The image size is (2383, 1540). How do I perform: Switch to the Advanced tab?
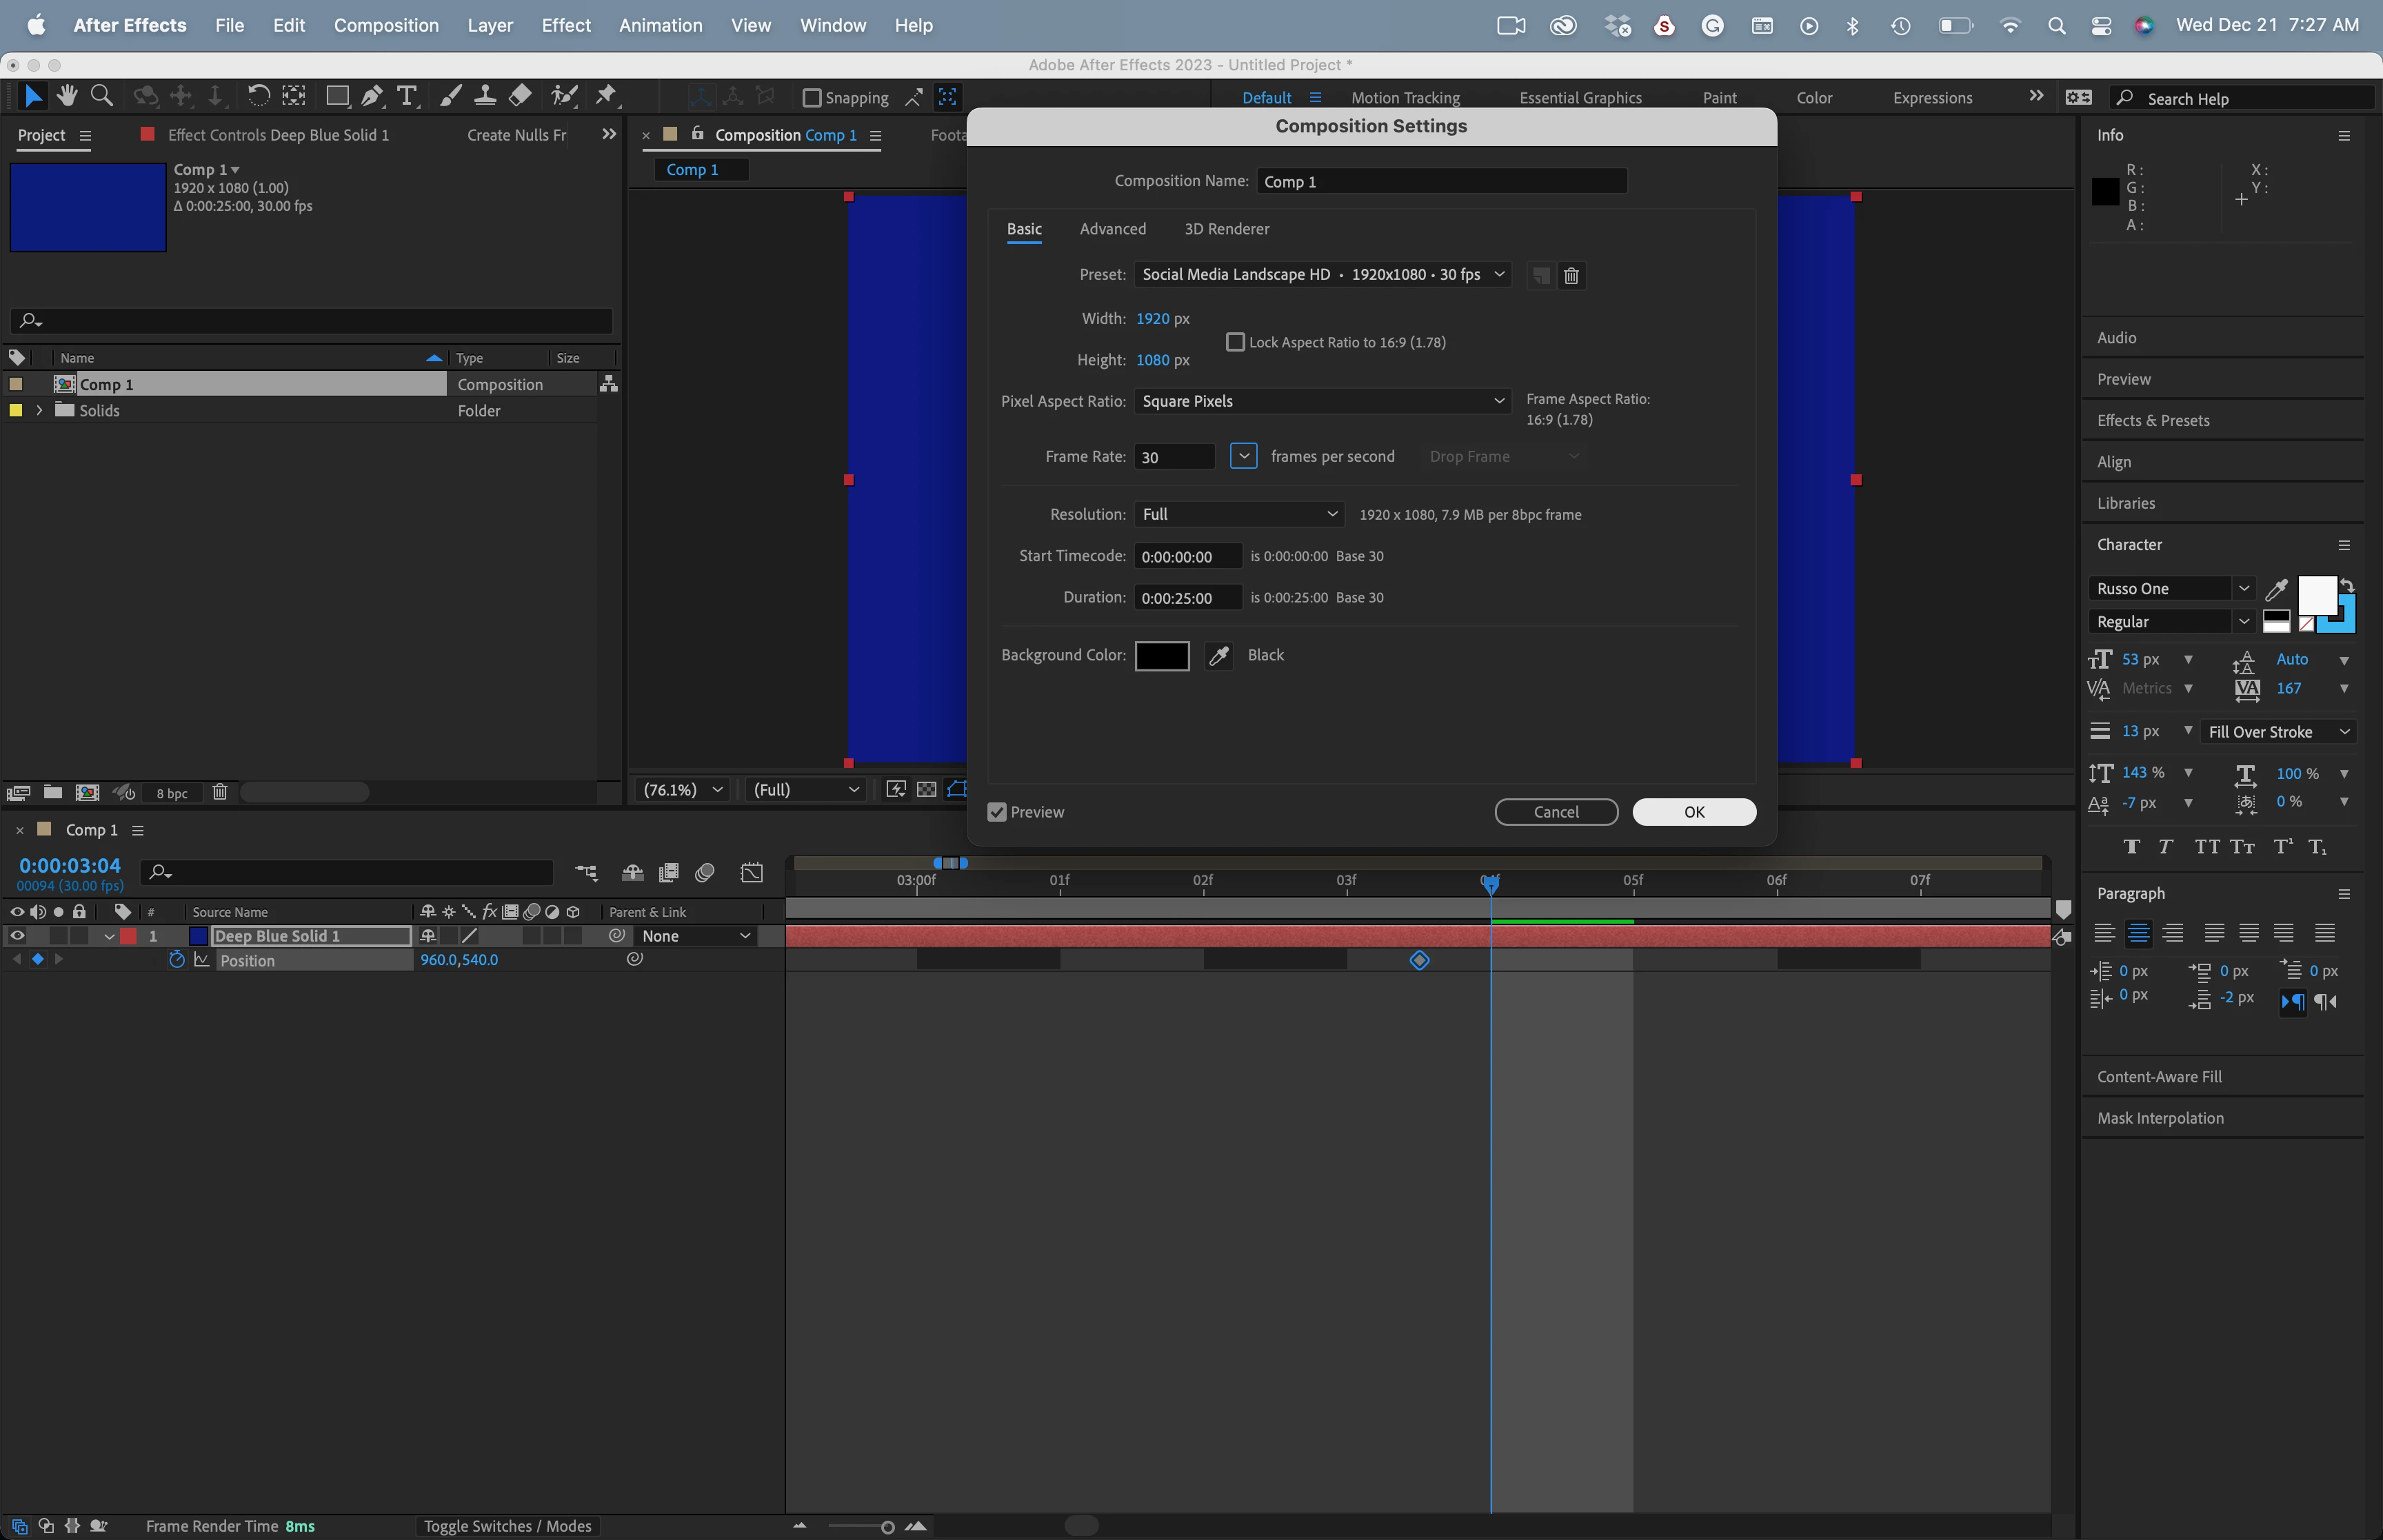[x=1112, y=229]
